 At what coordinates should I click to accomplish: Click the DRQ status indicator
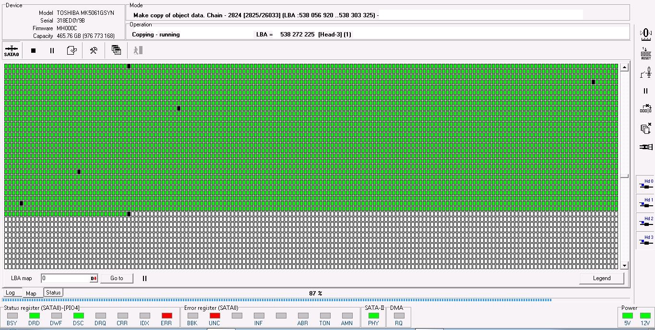[x=100, y=316]
